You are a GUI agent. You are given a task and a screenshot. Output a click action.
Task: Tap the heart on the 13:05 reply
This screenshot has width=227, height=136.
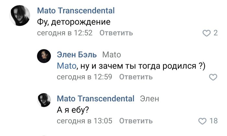coord(202,121)
